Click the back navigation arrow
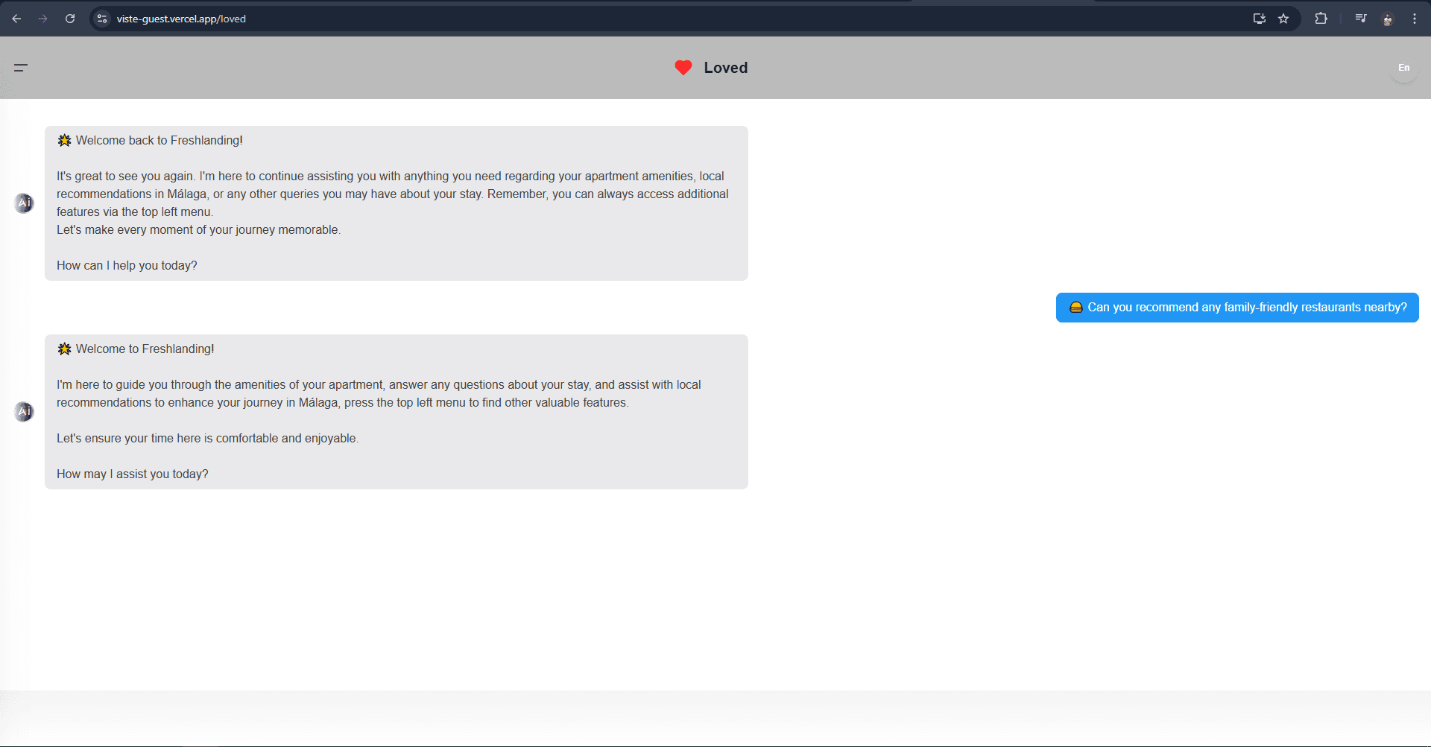 [x=16, y=19]
